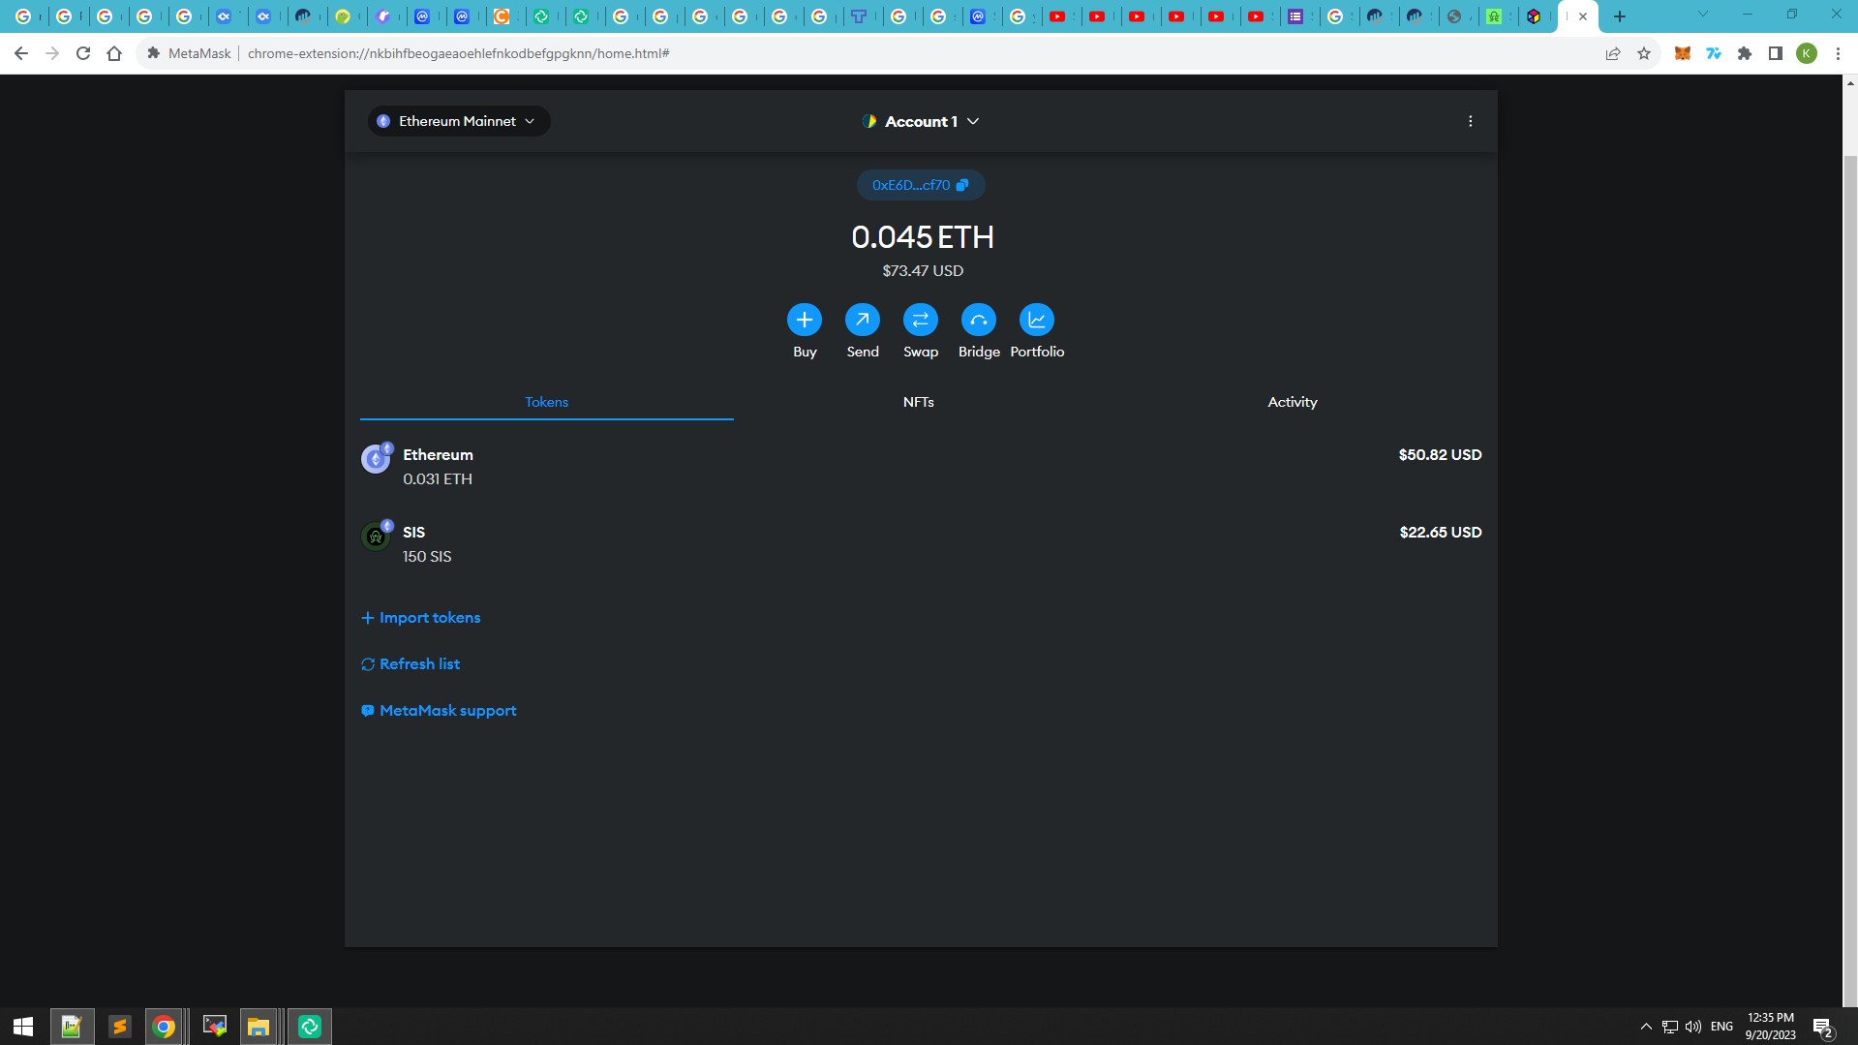Open the Extensions puzzle-piece menu
1858x1045 pixels.
click(1745, 53)
